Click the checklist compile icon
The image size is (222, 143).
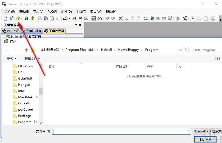pos(94,18)
